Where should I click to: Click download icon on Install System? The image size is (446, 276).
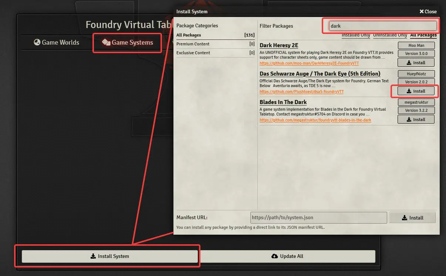coord(93,256)
